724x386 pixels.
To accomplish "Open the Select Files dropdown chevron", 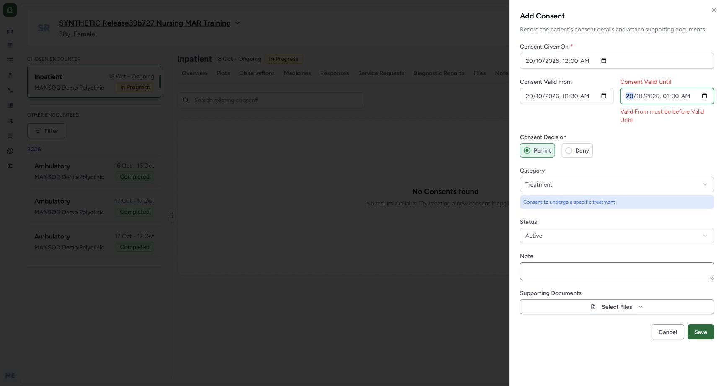I will [x=641, y=307].
